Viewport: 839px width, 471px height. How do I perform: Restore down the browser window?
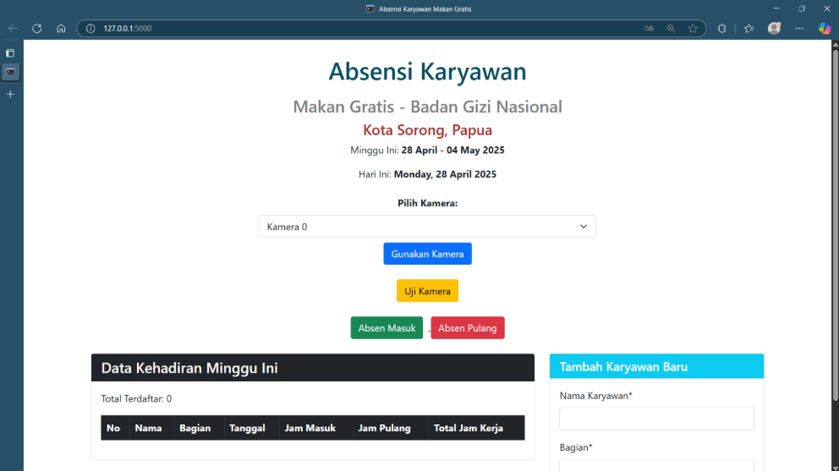point(802,8)
